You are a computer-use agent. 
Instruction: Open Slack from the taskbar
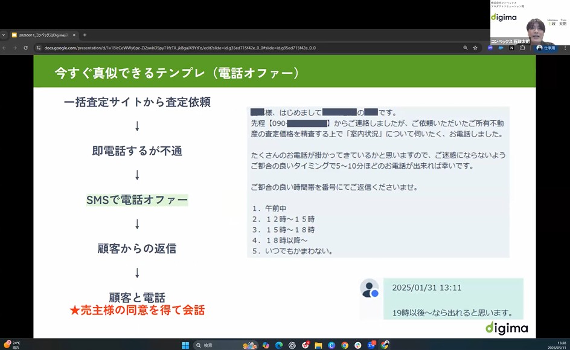click(x=357, y=345)
